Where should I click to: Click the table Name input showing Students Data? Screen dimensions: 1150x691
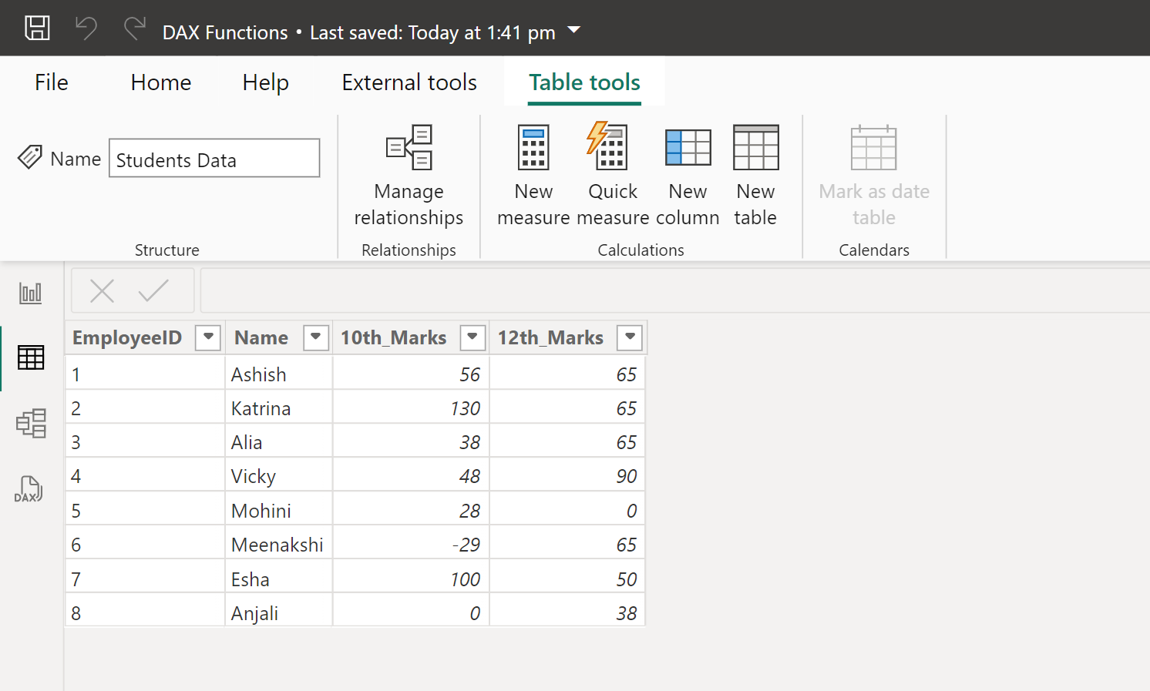point(214,158)
